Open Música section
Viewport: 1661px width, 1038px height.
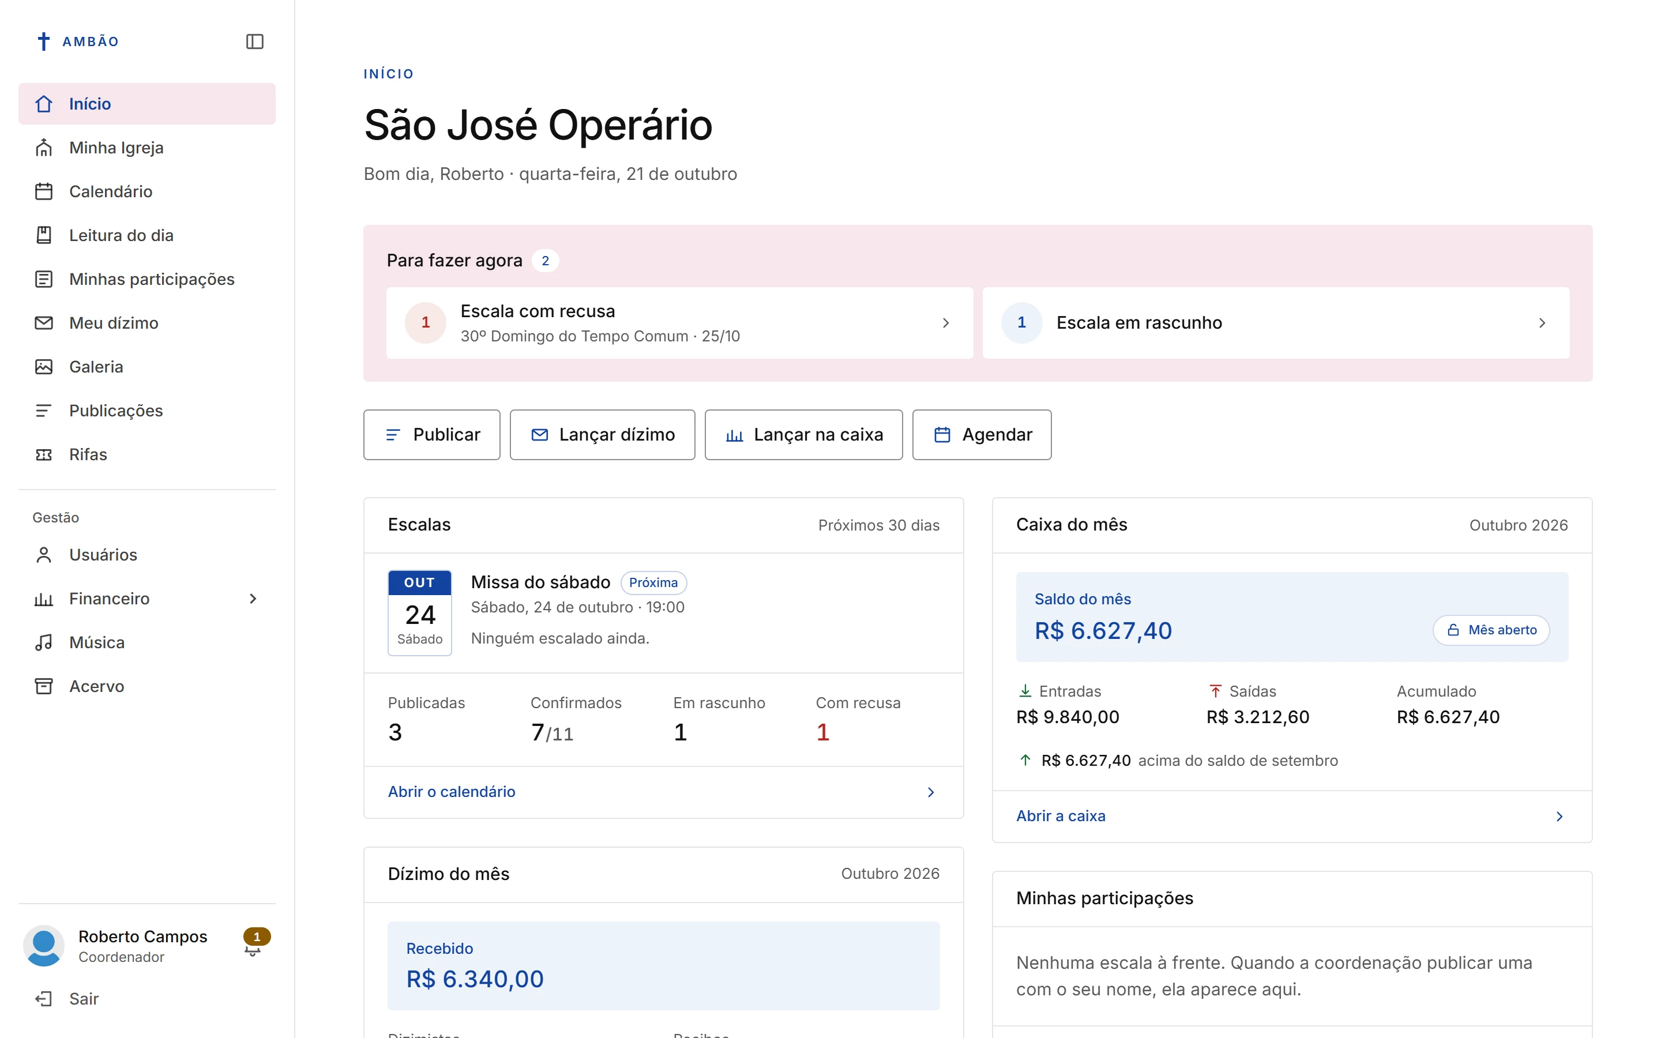point(147,642)
